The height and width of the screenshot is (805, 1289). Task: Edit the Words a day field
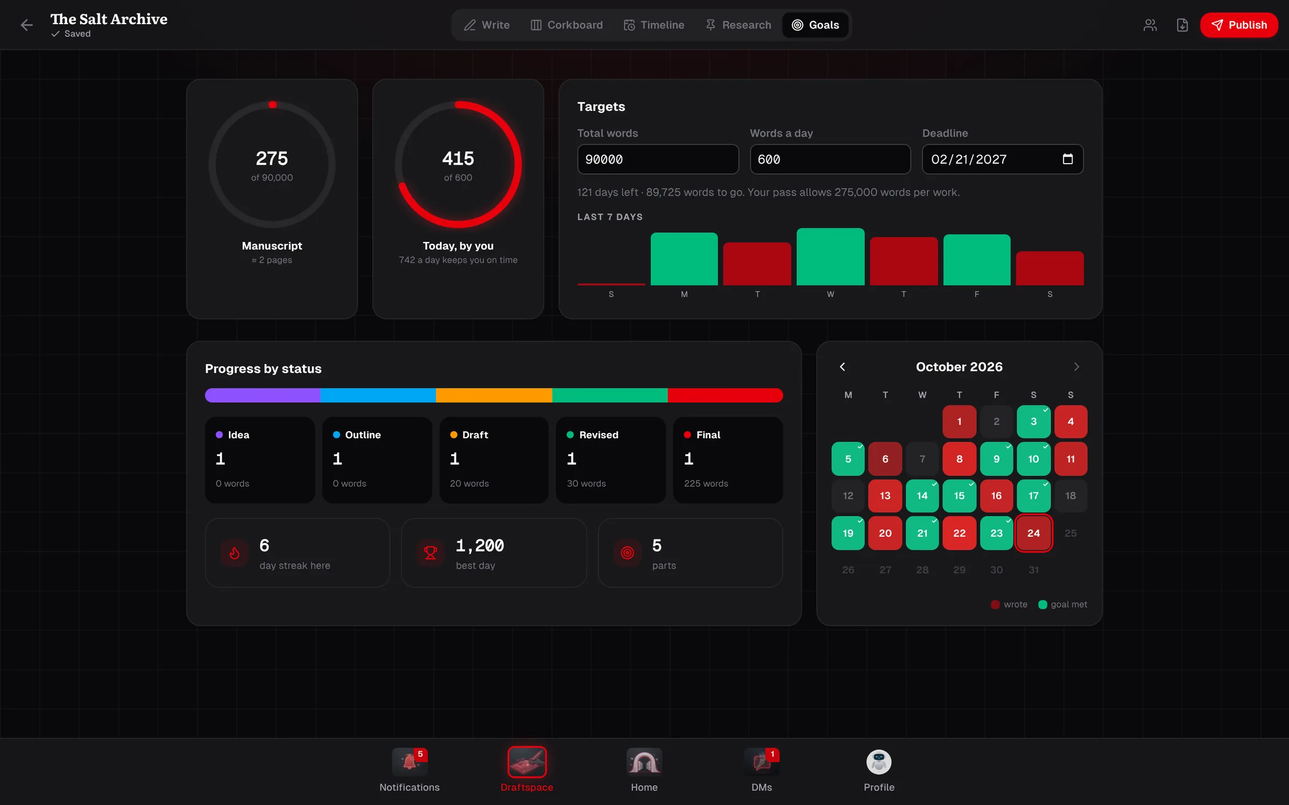(830, 159)
